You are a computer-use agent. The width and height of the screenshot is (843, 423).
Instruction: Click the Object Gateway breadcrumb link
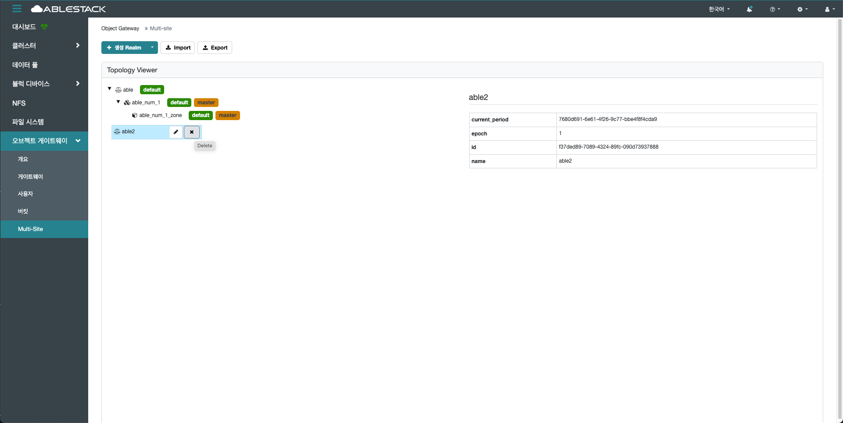click(120, 28)
